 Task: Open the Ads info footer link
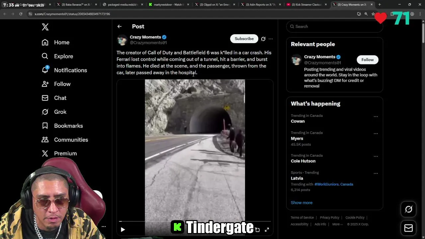pos(320,224)
